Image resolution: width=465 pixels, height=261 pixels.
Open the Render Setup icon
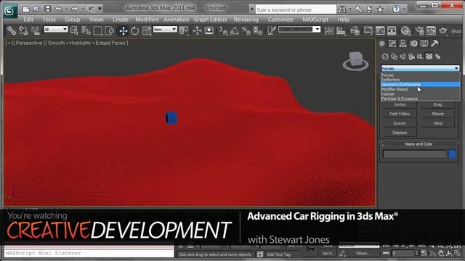point(419,30)
